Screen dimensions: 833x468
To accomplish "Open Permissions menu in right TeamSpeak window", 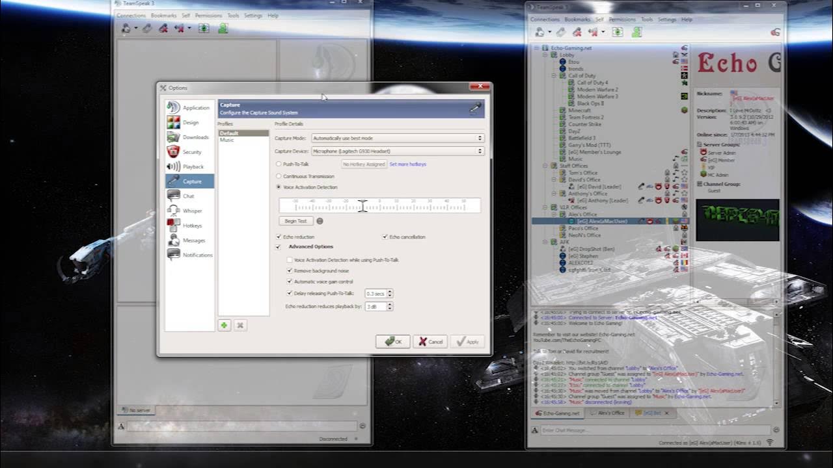I will pos(622,19).
